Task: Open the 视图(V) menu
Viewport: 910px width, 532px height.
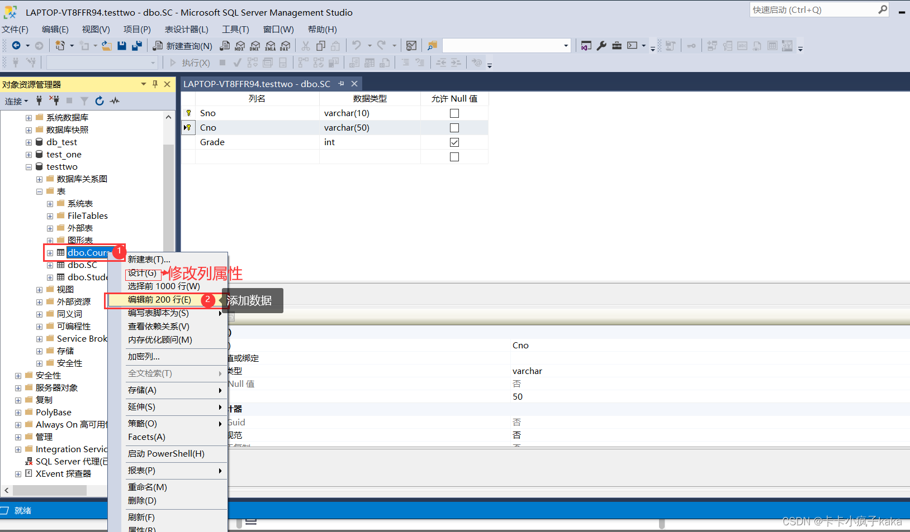Action: pos(96,29)
